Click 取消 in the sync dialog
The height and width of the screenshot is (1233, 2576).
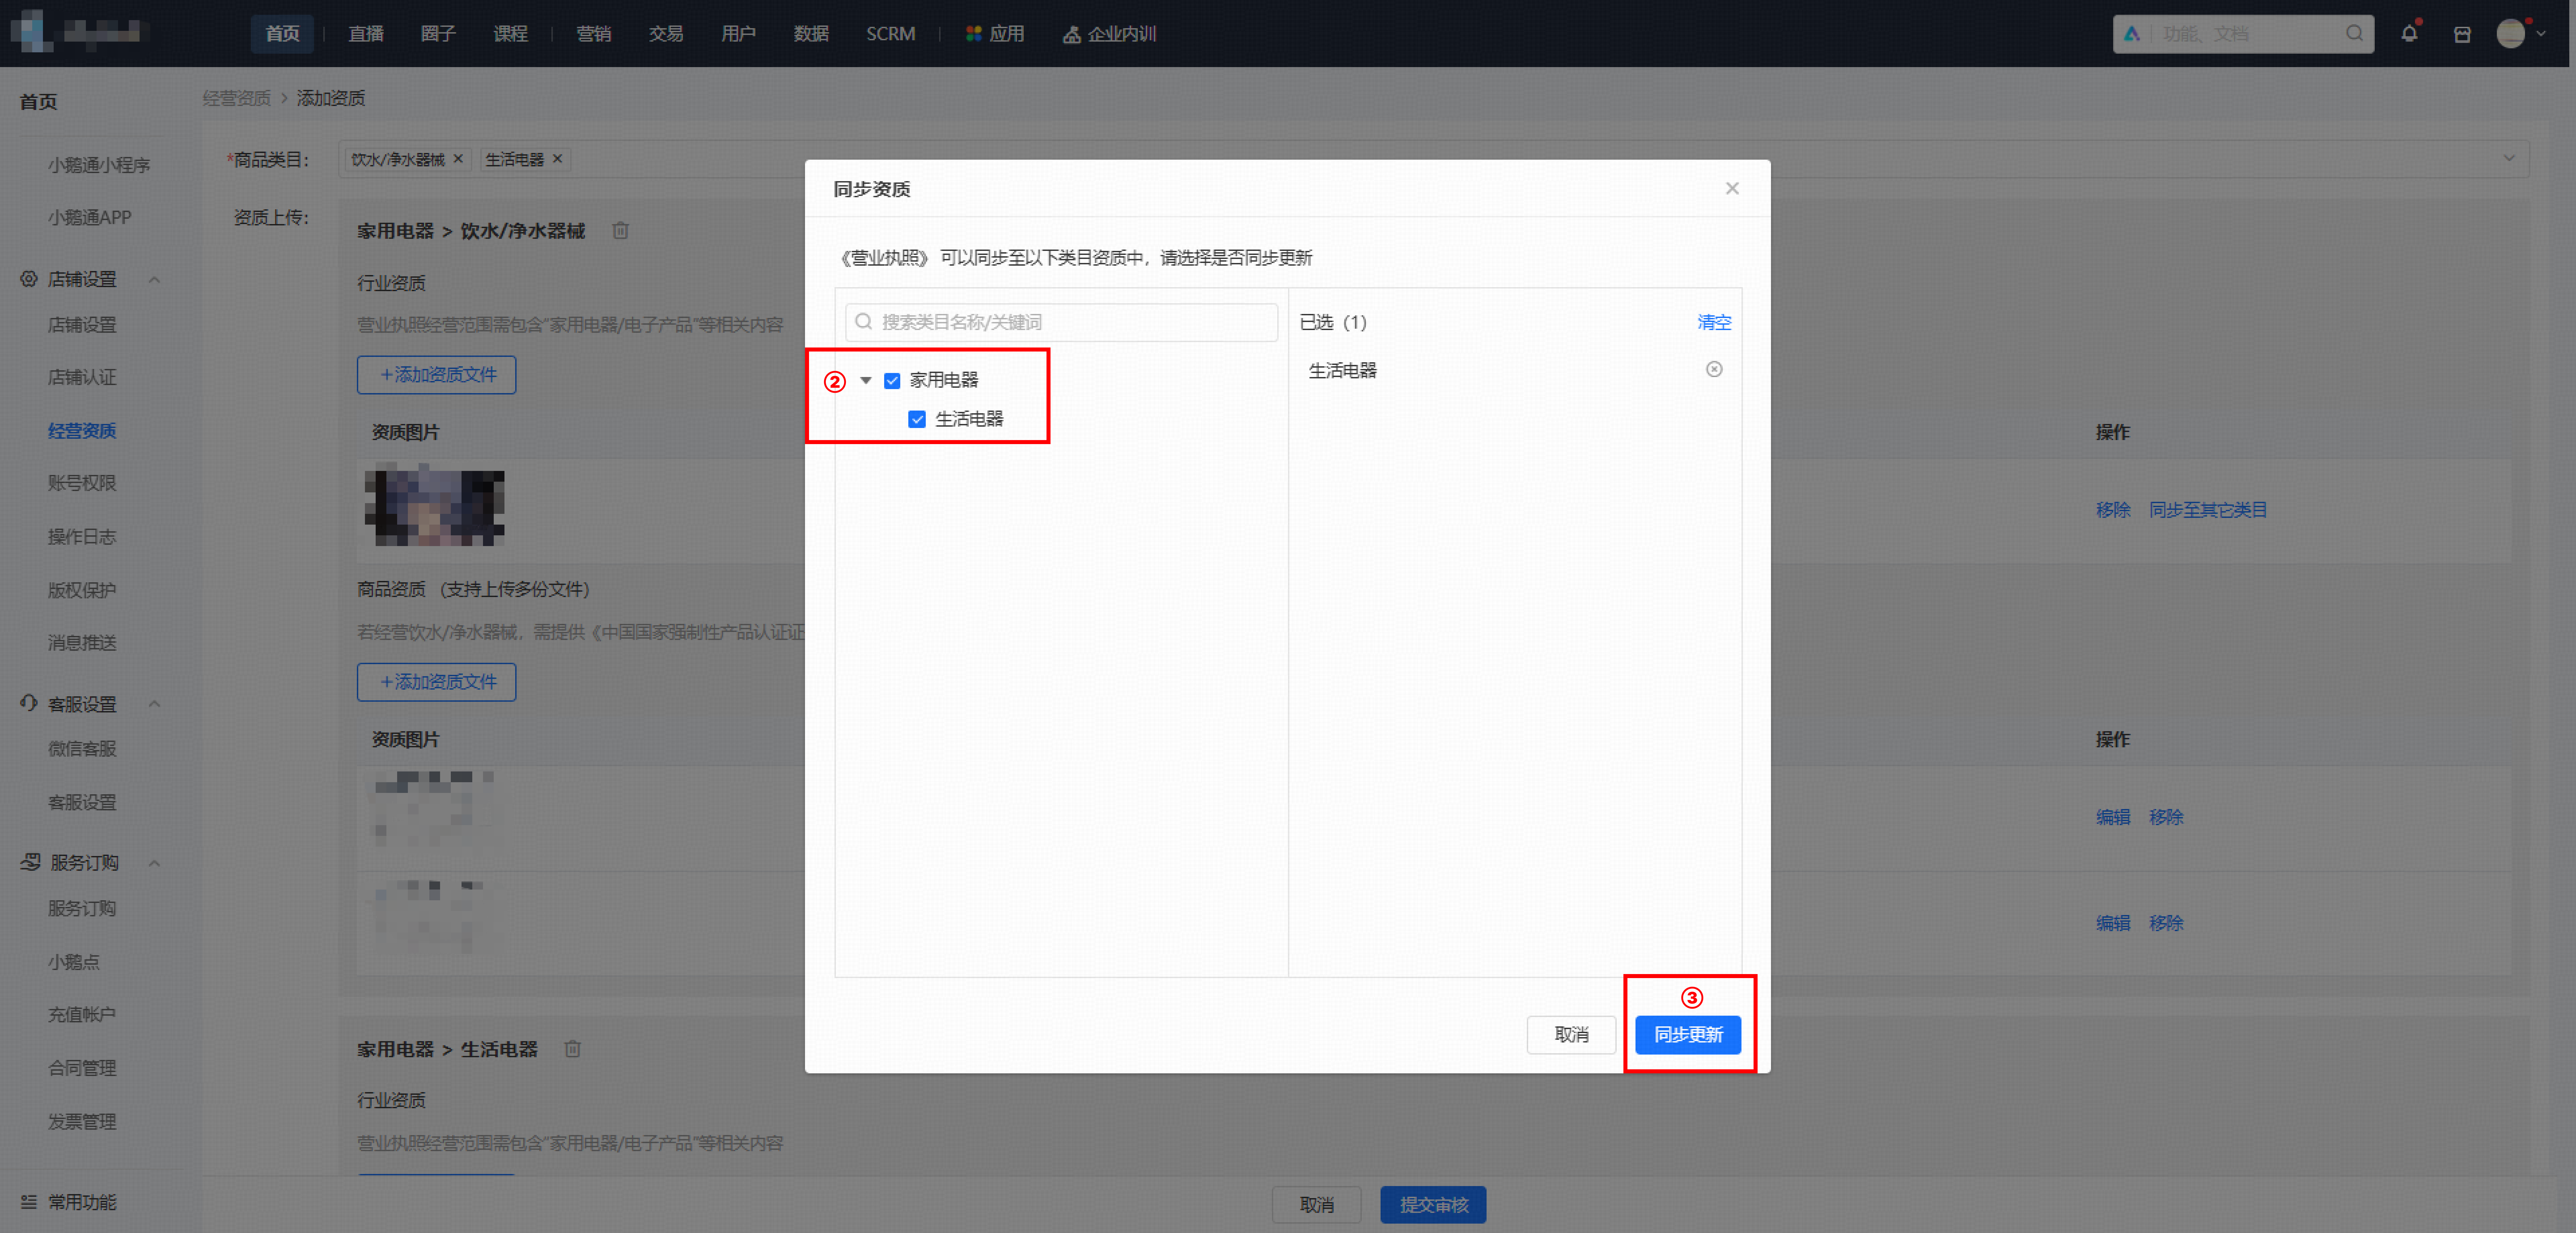[x=1571, y=1035]
